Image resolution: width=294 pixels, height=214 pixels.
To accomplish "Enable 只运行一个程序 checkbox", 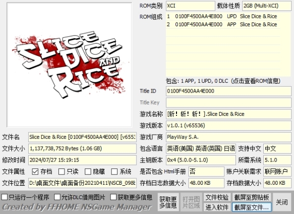I will pos(4,197).
